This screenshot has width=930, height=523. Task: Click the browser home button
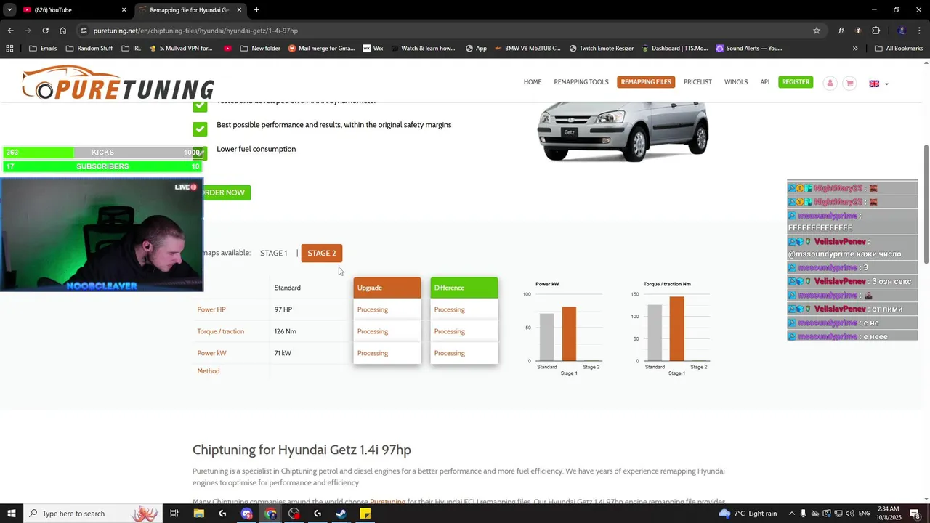[63, 31]
